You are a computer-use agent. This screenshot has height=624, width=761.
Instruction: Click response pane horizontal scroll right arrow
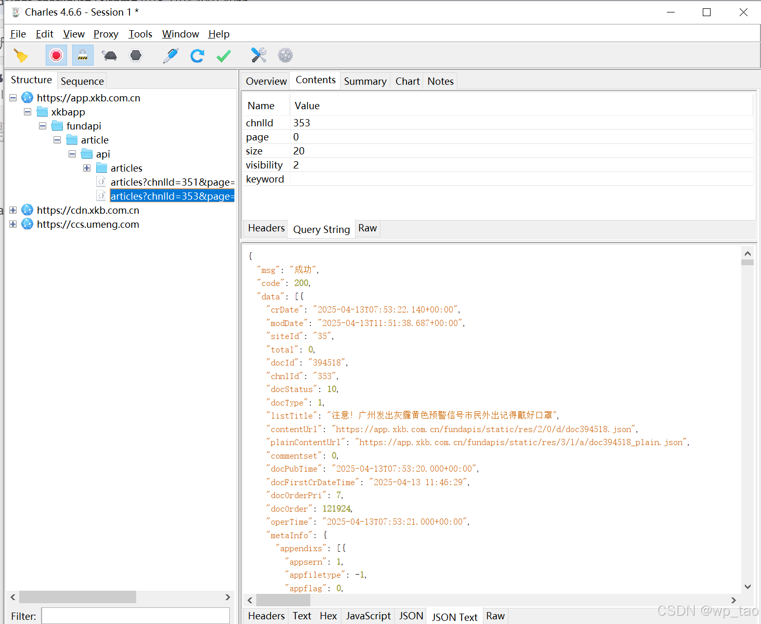733,600
